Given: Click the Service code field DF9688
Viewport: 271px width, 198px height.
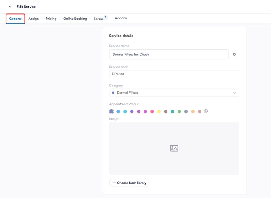Looking at the screenshot, I should [174, 74].
